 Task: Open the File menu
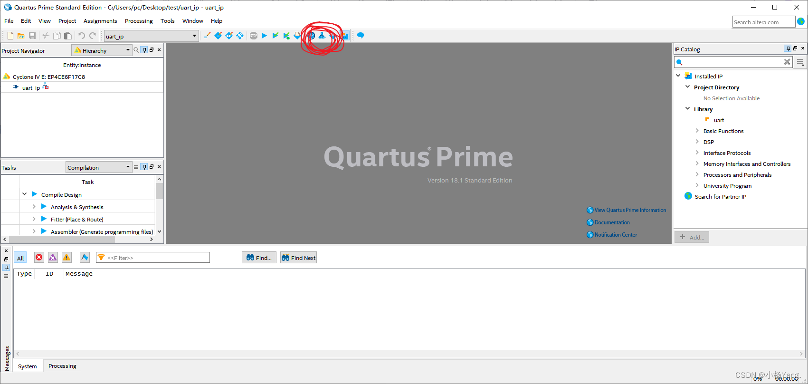(x=9, y=21)
